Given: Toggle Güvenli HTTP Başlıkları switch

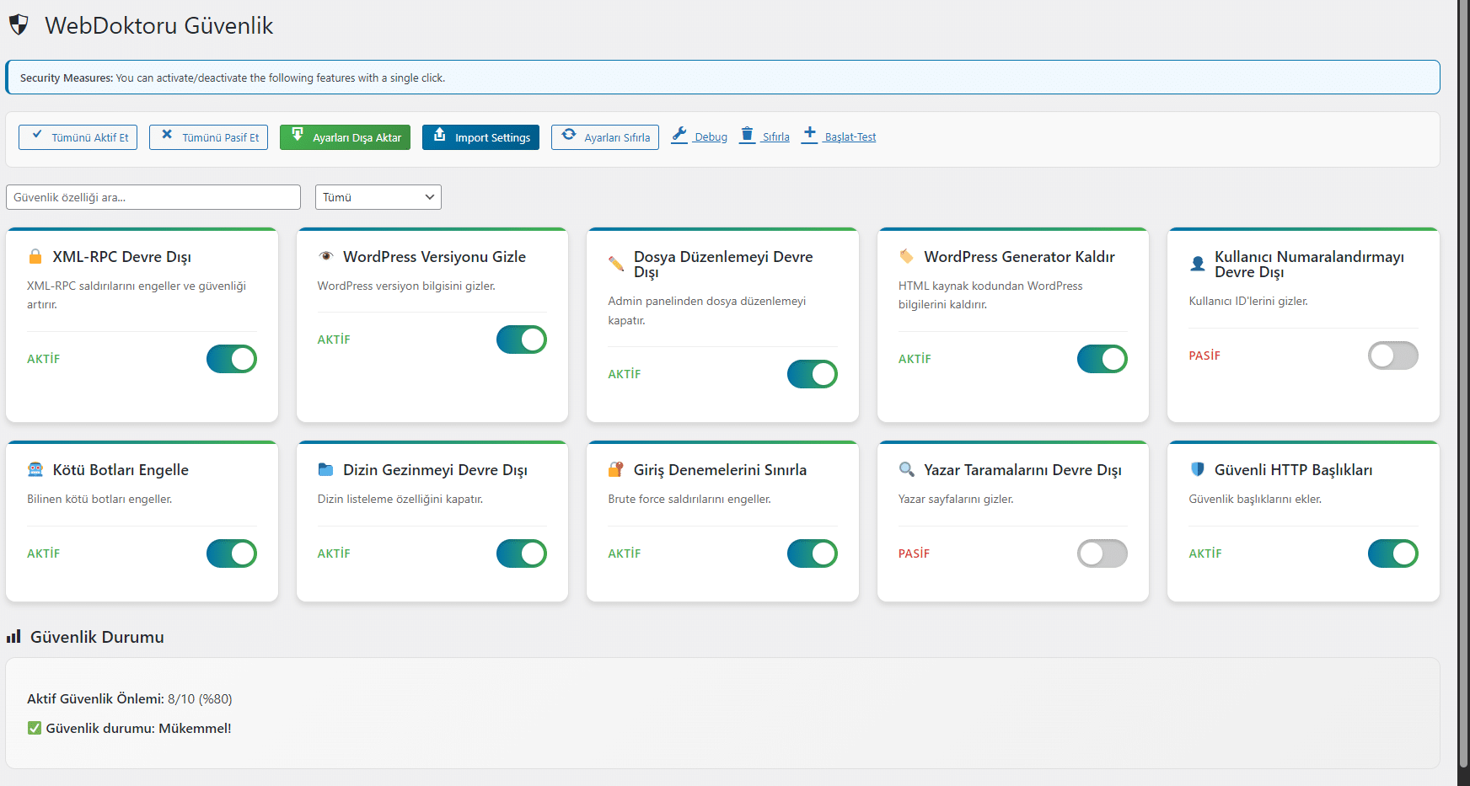Looking at the screenshot, I should point(1393,553).
